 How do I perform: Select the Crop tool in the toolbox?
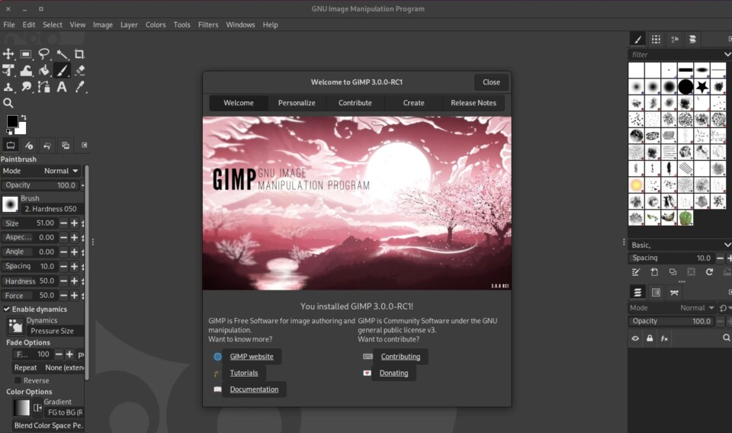[79, 54]
